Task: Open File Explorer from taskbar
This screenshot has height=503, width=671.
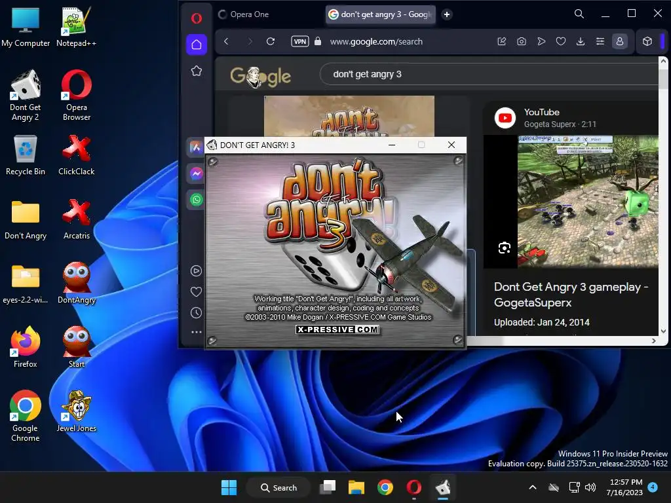Action: (x=356, y=487)
